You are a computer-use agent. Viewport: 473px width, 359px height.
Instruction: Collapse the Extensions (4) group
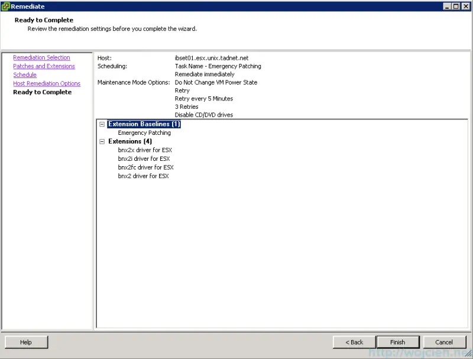coord(102,141)
